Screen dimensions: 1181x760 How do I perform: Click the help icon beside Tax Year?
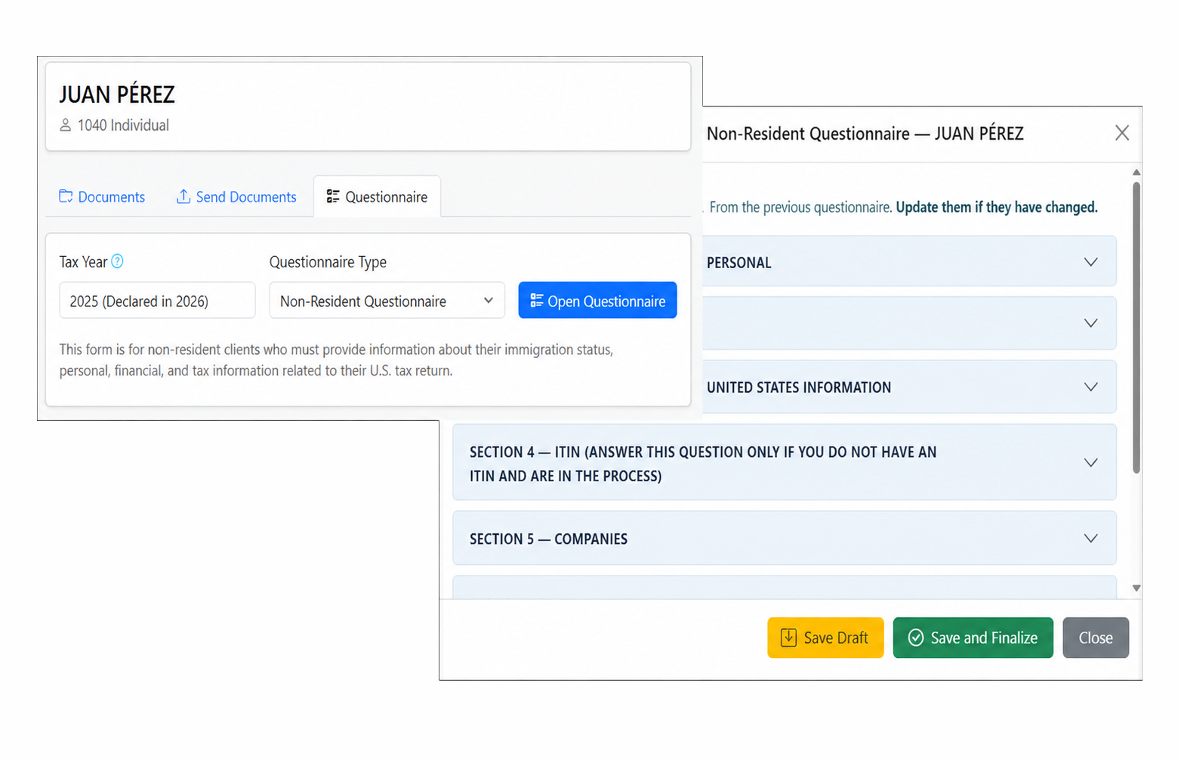click(117, 261)
